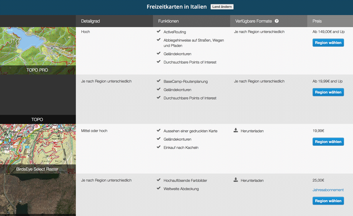Click the checkmark beside Abbiegehinweise auf Straßen
The height and width of the screenshot is (216, 353).
[159, 40]
